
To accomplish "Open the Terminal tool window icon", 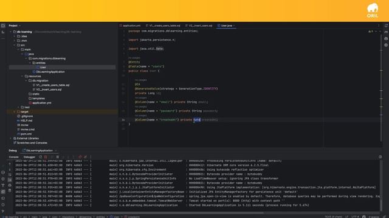I will (3, 198).
